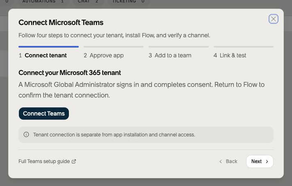The width and height of the screenshot is (292, 186).
Task: Click the 'Follow four steps' description text
Action: click(x=114, y=35)
